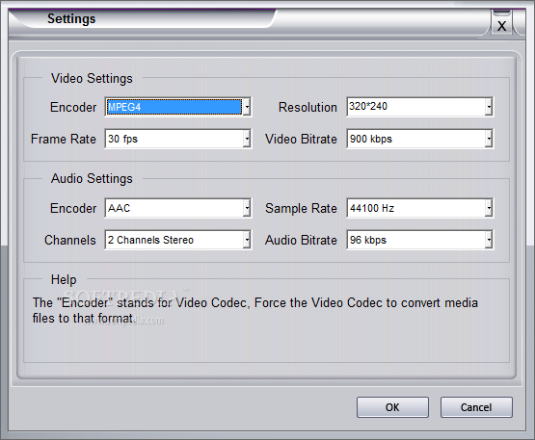The height and width of the screenshot is (440, 535).
Task: Discard changes with the Cancel button
Action: (476, 407)
